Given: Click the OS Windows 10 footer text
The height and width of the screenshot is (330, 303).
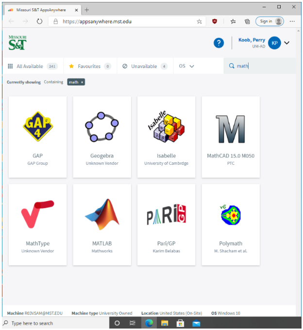Looking at the screenshot, I should click(226, 313).
